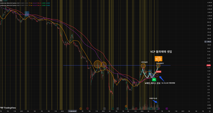The image size is (213, 113).
Task: Click the orange circular marker above volume bars
Action: pos(126,106)
